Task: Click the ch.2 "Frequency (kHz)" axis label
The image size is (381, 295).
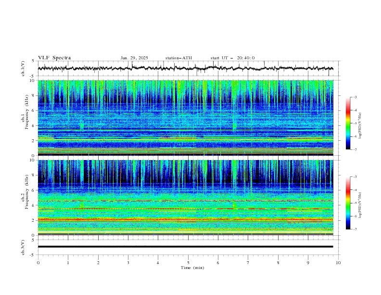Action: point(27,191)
